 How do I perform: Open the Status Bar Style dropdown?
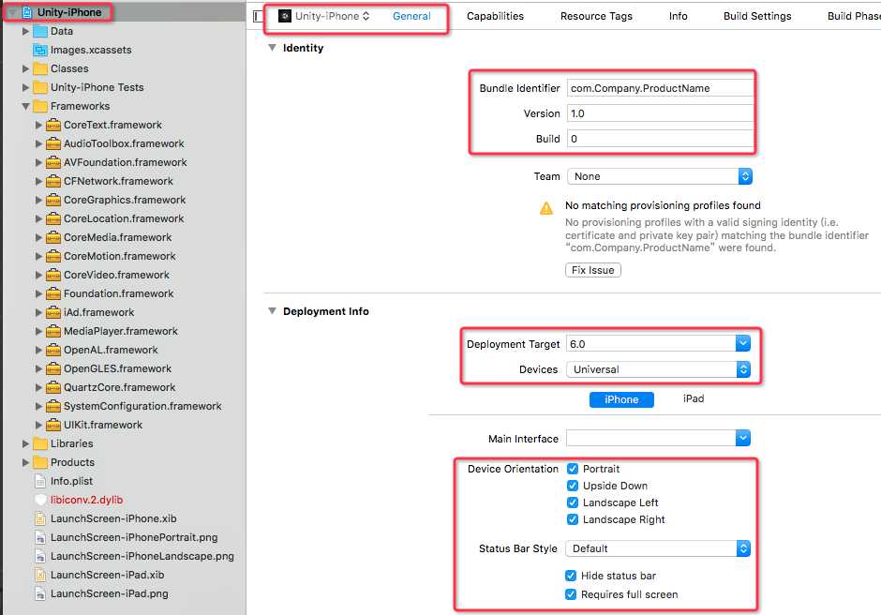click(659, 548)
